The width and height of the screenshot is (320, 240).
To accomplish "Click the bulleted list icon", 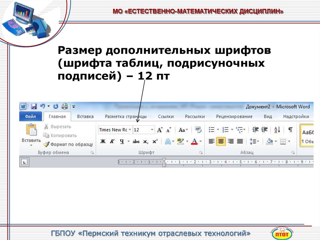I will click(x=212, y=130).
